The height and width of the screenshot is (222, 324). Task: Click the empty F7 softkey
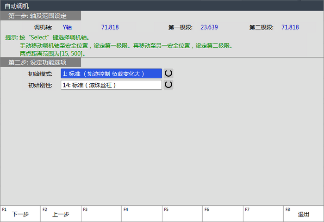click(263, 214)
